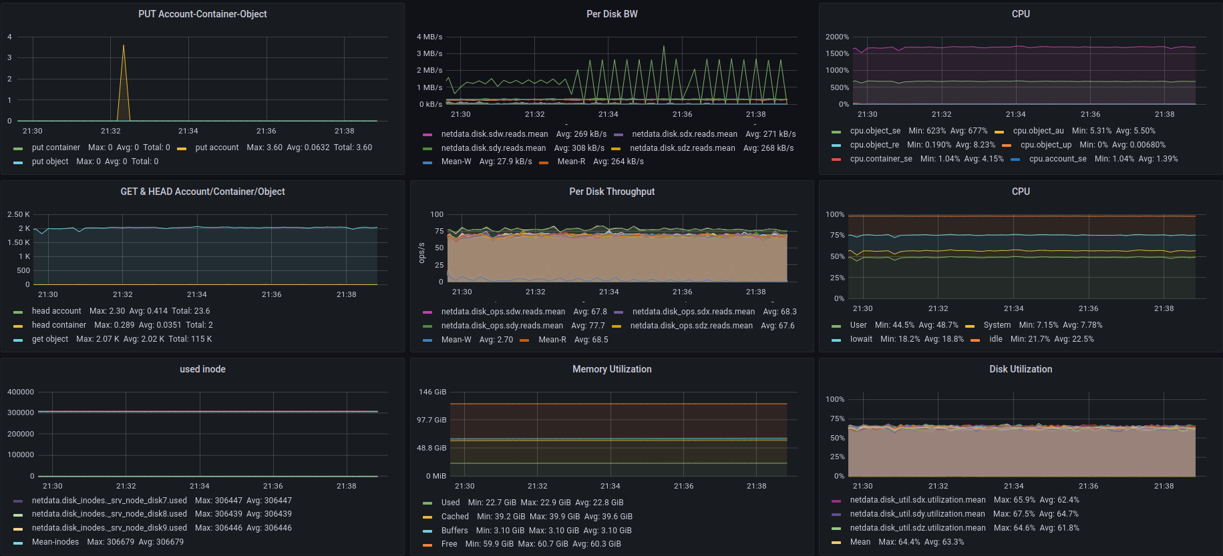Screen dimensions: 1223x556
Task: Toggle the get object series in legend
Action: [50, 339]
